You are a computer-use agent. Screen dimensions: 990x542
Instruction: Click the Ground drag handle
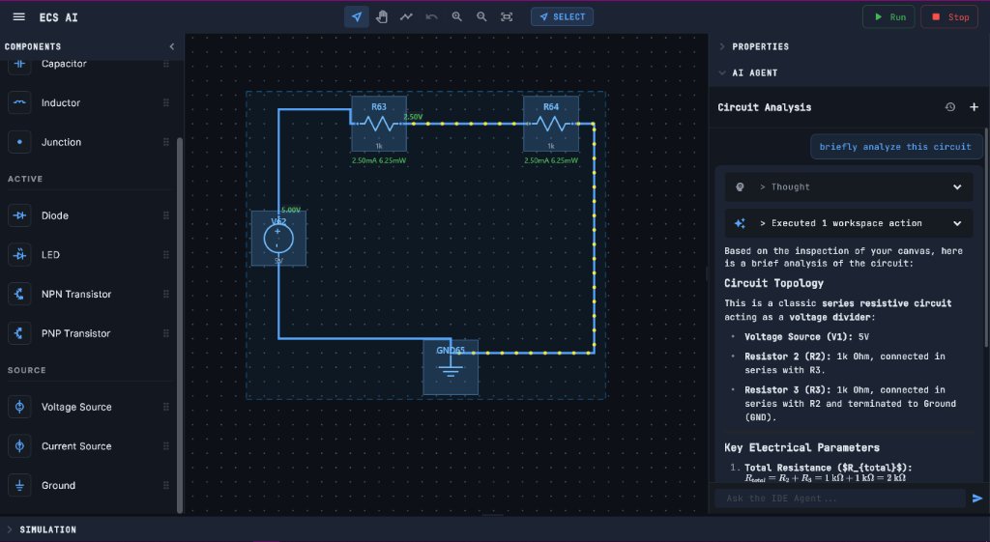(166, 485)
